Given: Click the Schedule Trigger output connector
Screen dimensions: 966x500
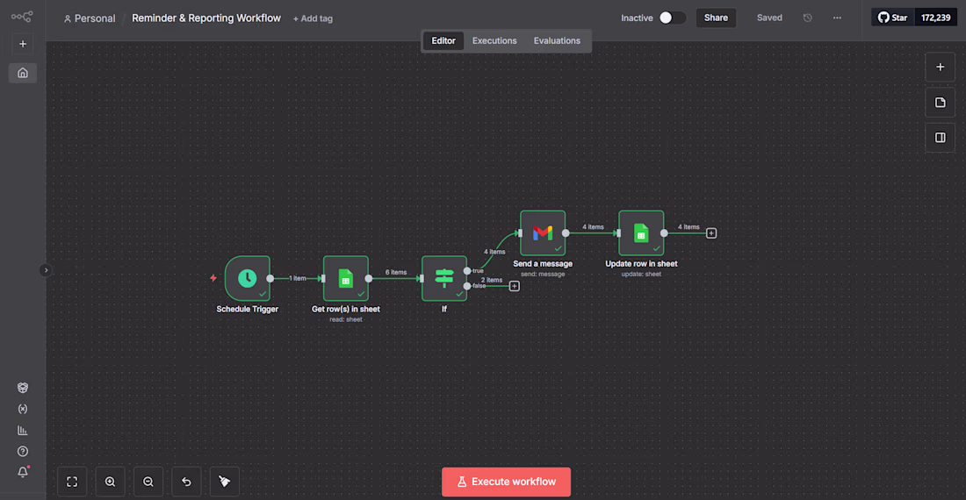Looking at the screenshot, I should tap(270, 279).
